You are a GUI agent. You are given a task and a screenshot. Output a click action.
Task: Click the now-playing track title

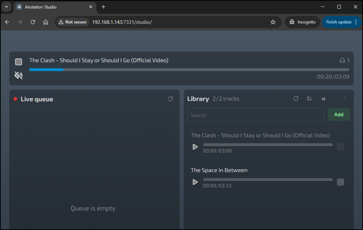pyautogui.click(x=99, y=60)
